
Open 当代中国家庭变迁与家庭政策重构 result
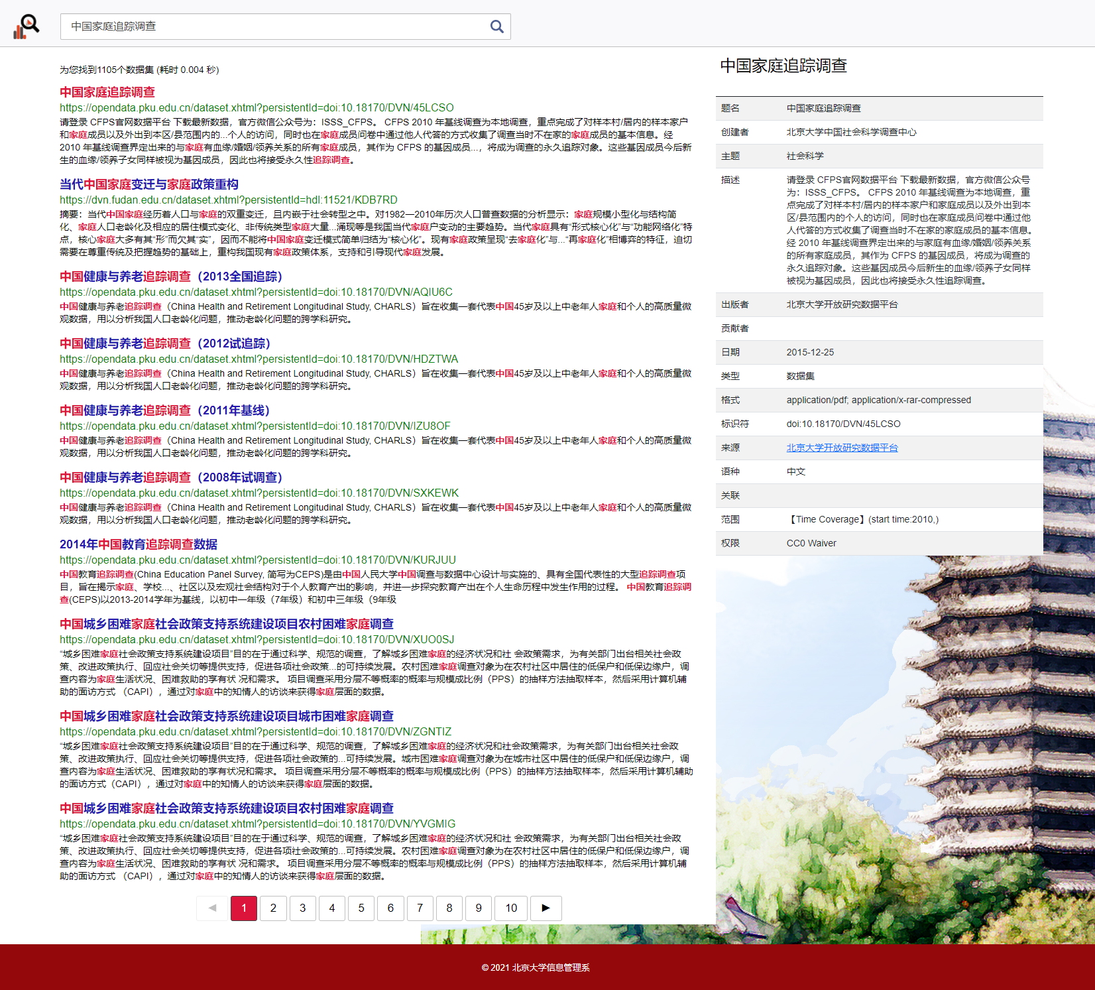coord(149,184)
